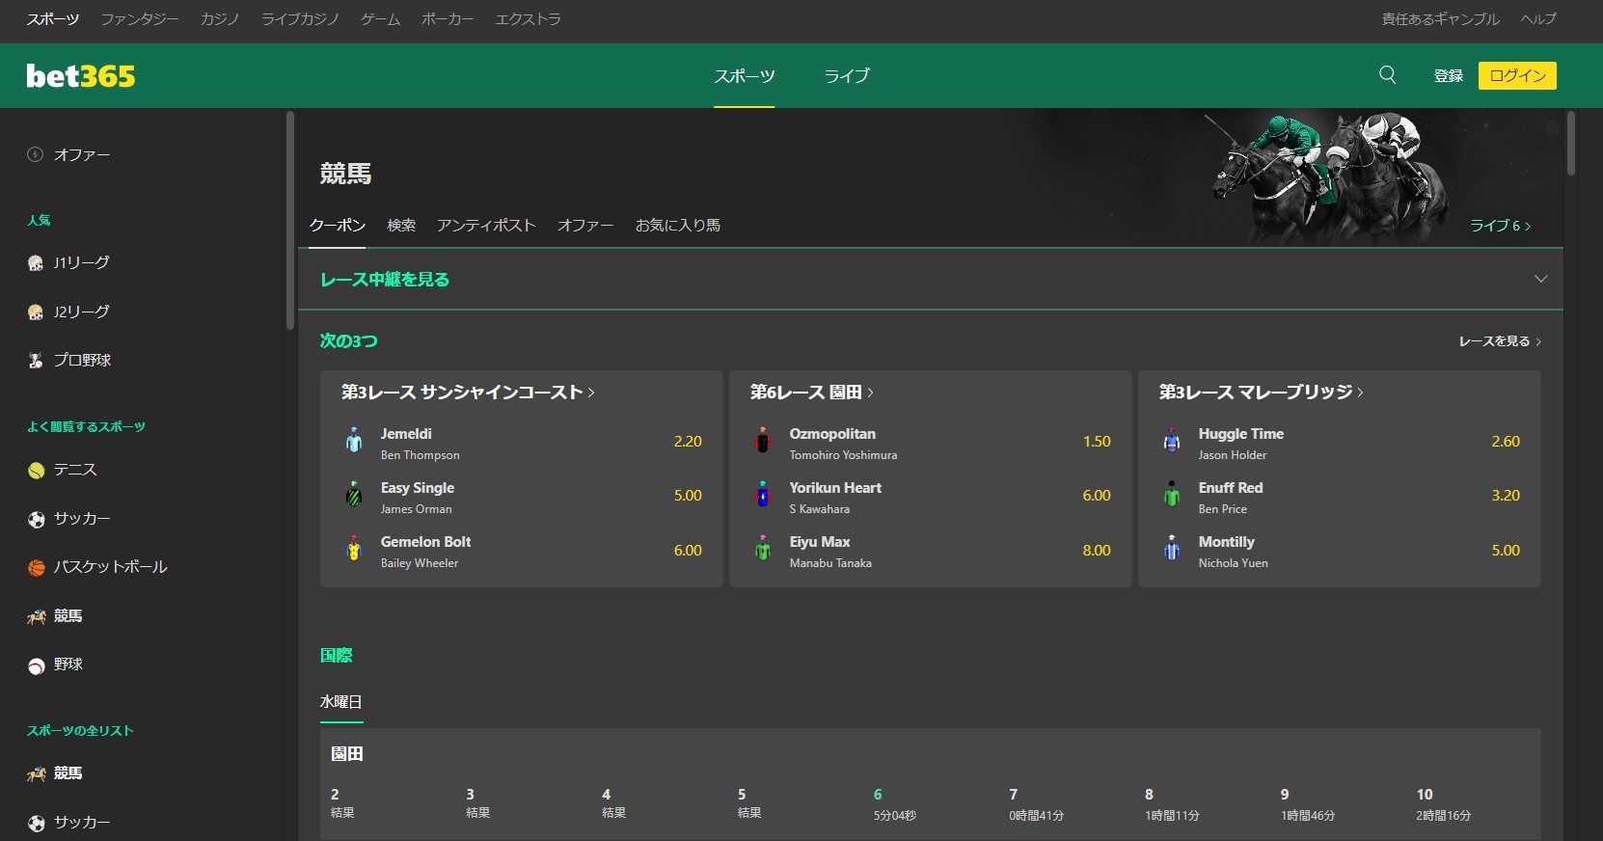The height and width of the screenshot is (841, 1603).
Task: Open カジノ in top menu
Action: tap(220, 19)
